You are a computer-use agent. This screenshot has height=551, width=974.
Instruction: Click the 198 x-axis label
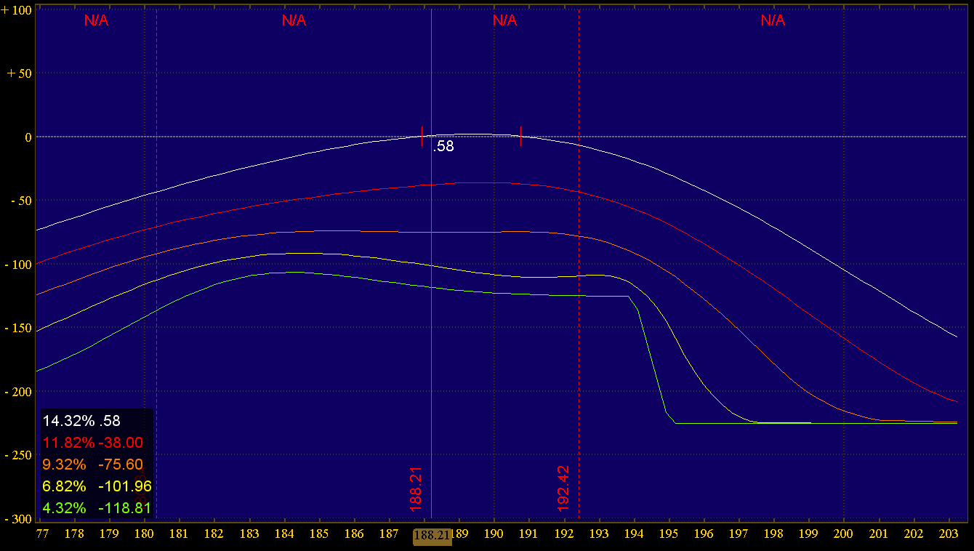point(773,534)
